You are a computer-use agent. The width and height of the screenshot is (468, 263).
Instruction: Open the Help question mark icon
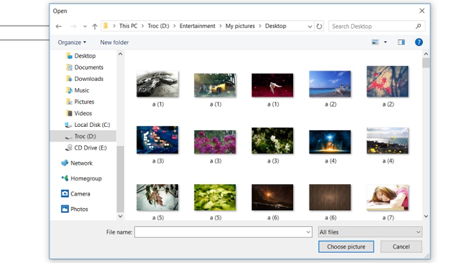(x=419, y=42)
